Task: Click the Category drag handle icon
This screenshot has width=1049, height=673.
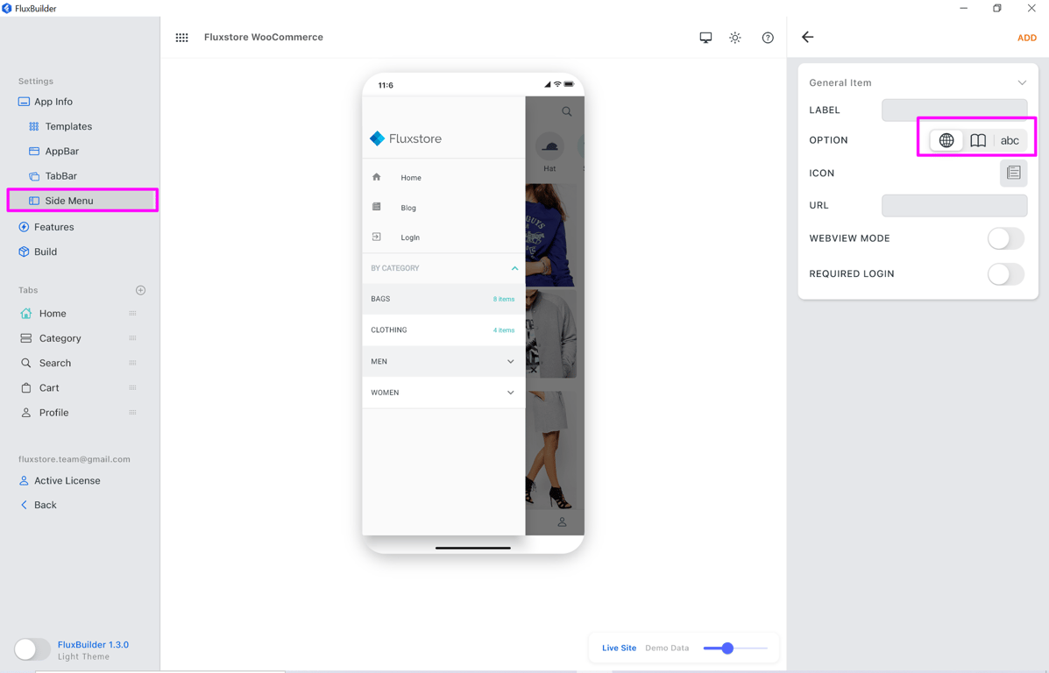Action: pyautogui.click(x=132, y=338)
